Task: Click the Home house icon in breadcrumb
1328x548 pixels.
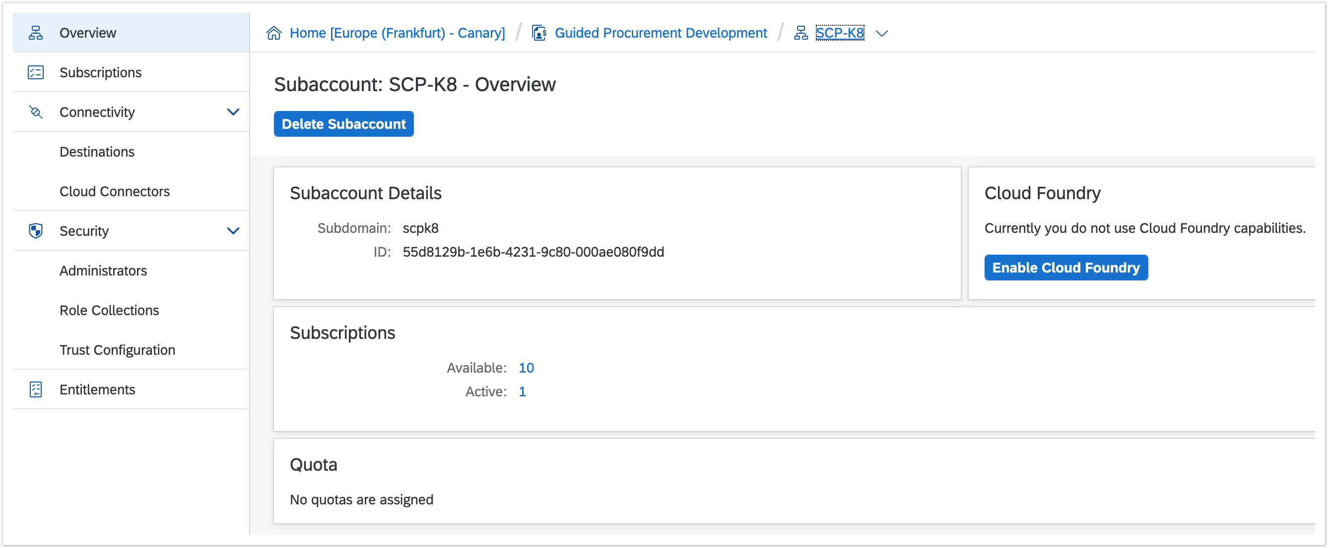Action: pos(274,33)
